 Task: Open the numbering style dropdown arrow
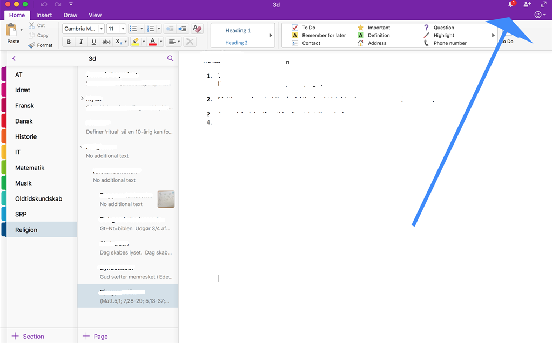159,29
